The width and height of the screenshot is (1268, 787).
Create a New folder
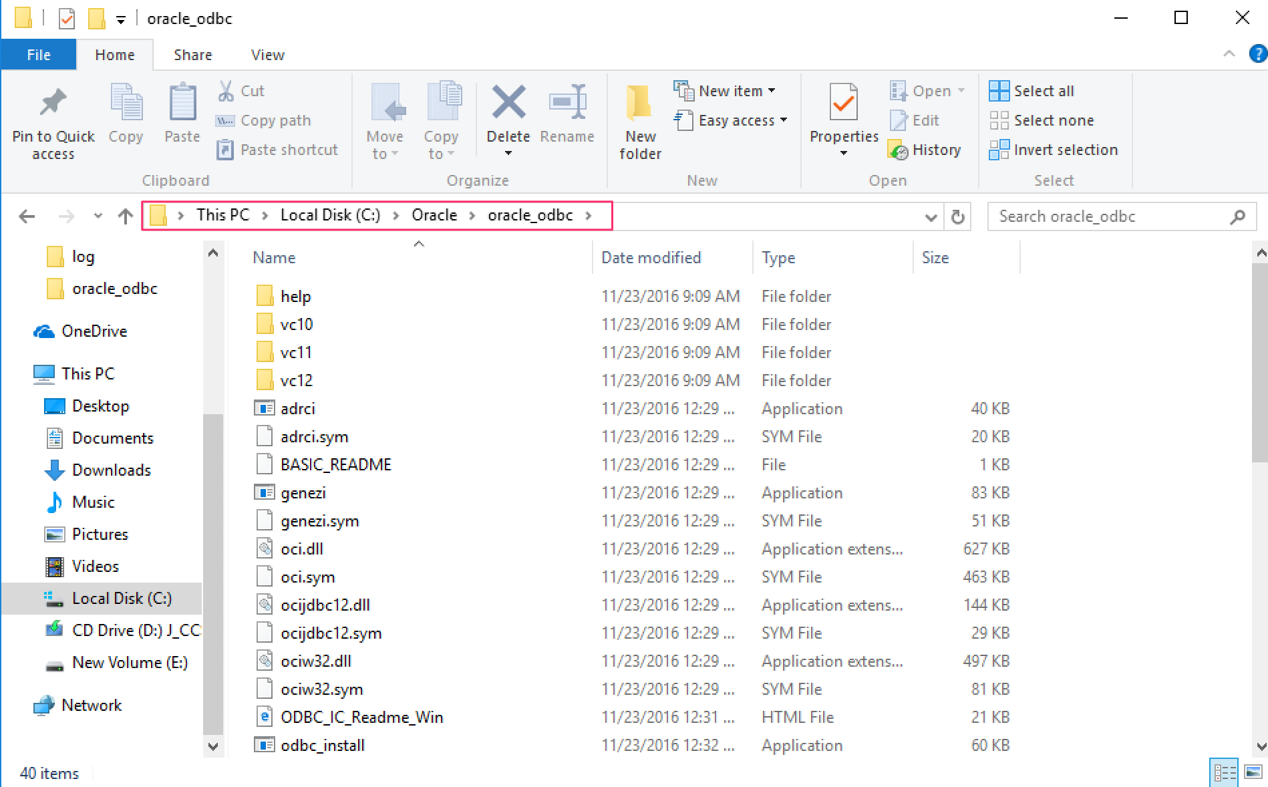click(640, 122)
